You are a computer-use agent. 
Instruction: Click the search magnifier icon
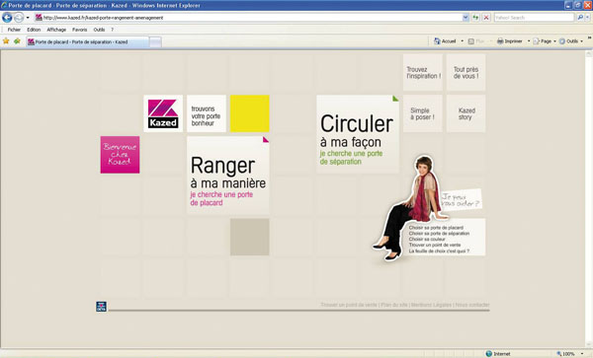point(580,18)
